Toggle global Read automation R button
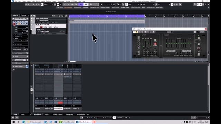Image resolution: width=221 pixels, height=124 pixels. (34, 4)
